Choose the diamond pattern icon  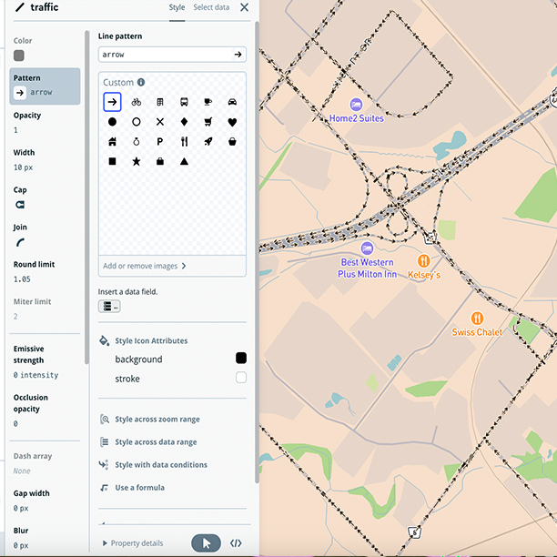click(x=184, y=122)
